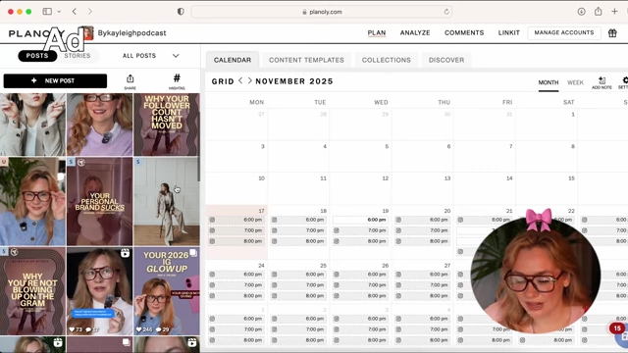
Task: Click Thursday 20 8:00 pm slot icon
Action: pyautogui.click(x=398, y=241)
